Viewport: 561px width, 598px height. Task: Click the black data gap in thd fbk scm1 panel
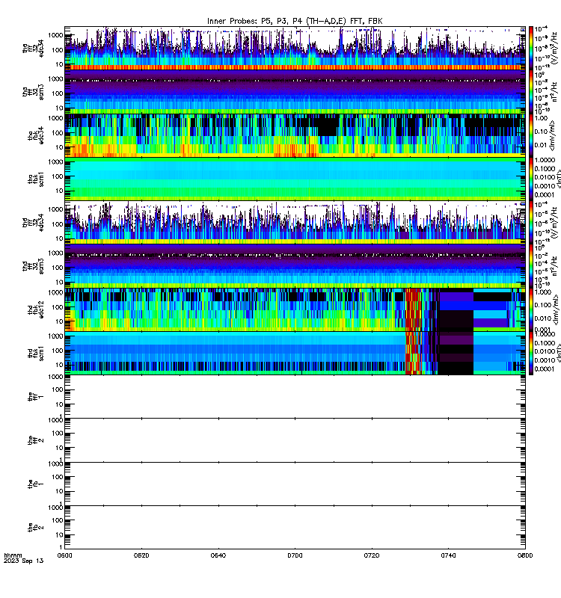tap(456, 353)
